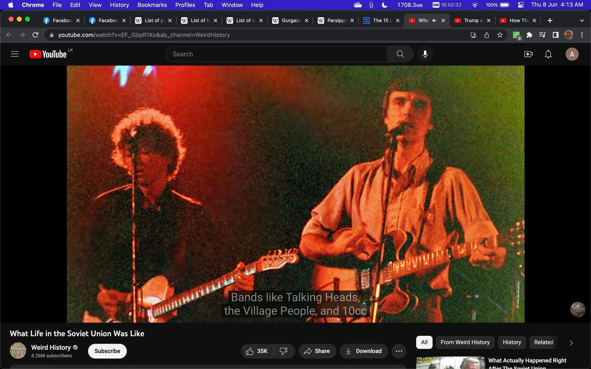Open the YouTube account avatar menu
Image resolution: width=591 pixels, height=369 pixels.
(x=572, y=54)
